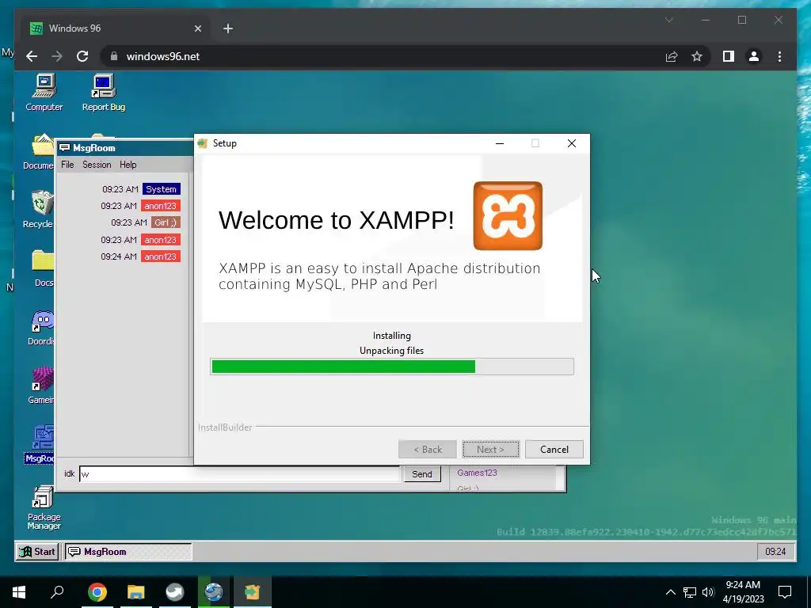Bookmark this page with the star icon

click(x=697, y=56)
